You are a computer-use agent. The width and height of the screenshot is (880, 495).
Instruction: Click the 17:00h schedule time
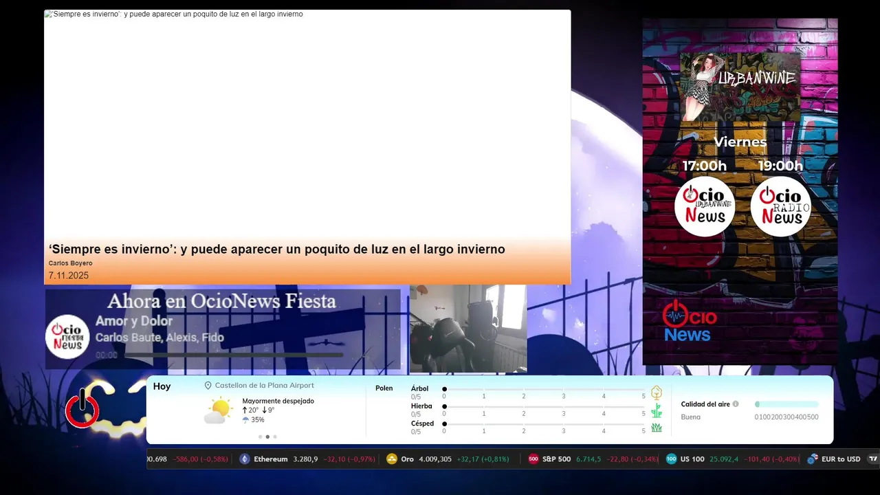click(x=705, y=166)
